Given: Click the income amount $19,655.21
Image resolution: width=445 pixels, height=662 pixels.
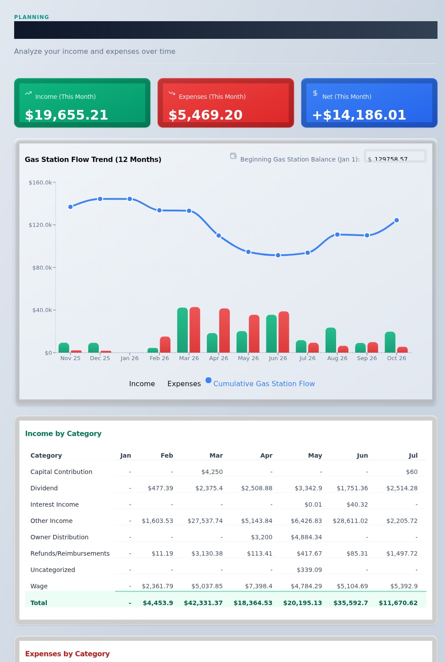Looking at the screenshot, I should tap(67, 115).
